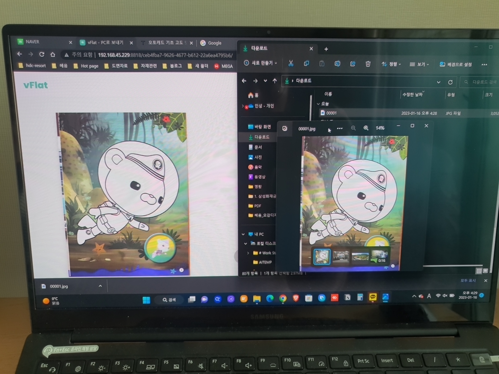Click the Windows taskbar 검색 search box
Screen dimensions: 499x374
169,300
